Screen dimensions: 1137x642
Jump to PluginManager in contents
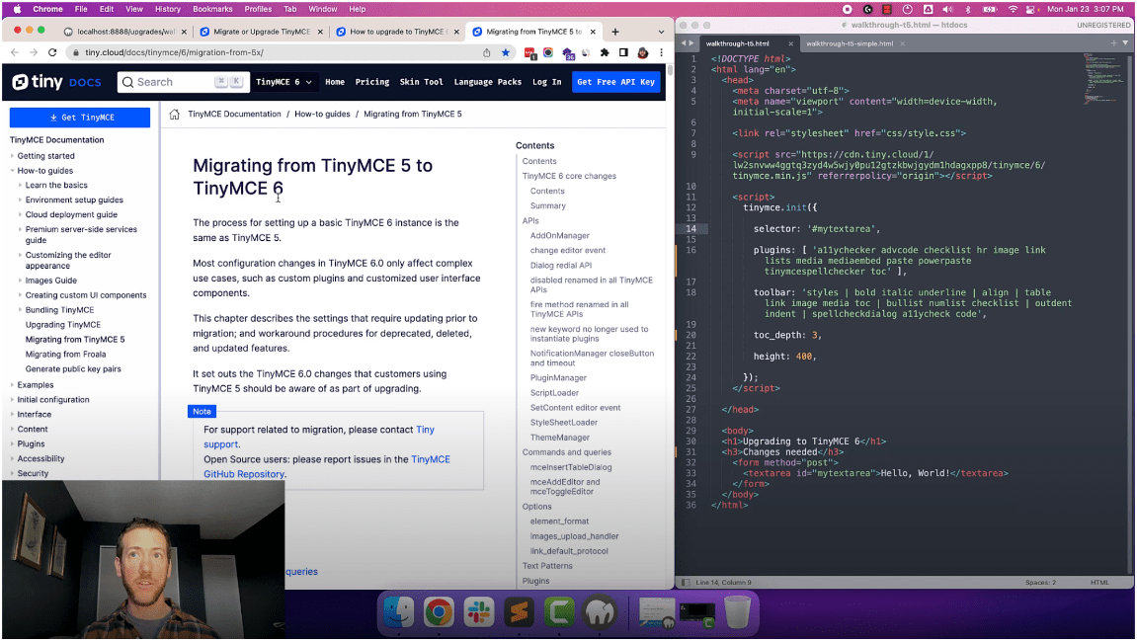tap(558, 378)
